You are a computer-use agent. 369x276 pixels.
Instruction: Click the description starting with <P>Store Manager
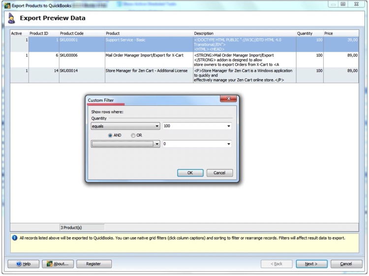click(x=245, y=75)
